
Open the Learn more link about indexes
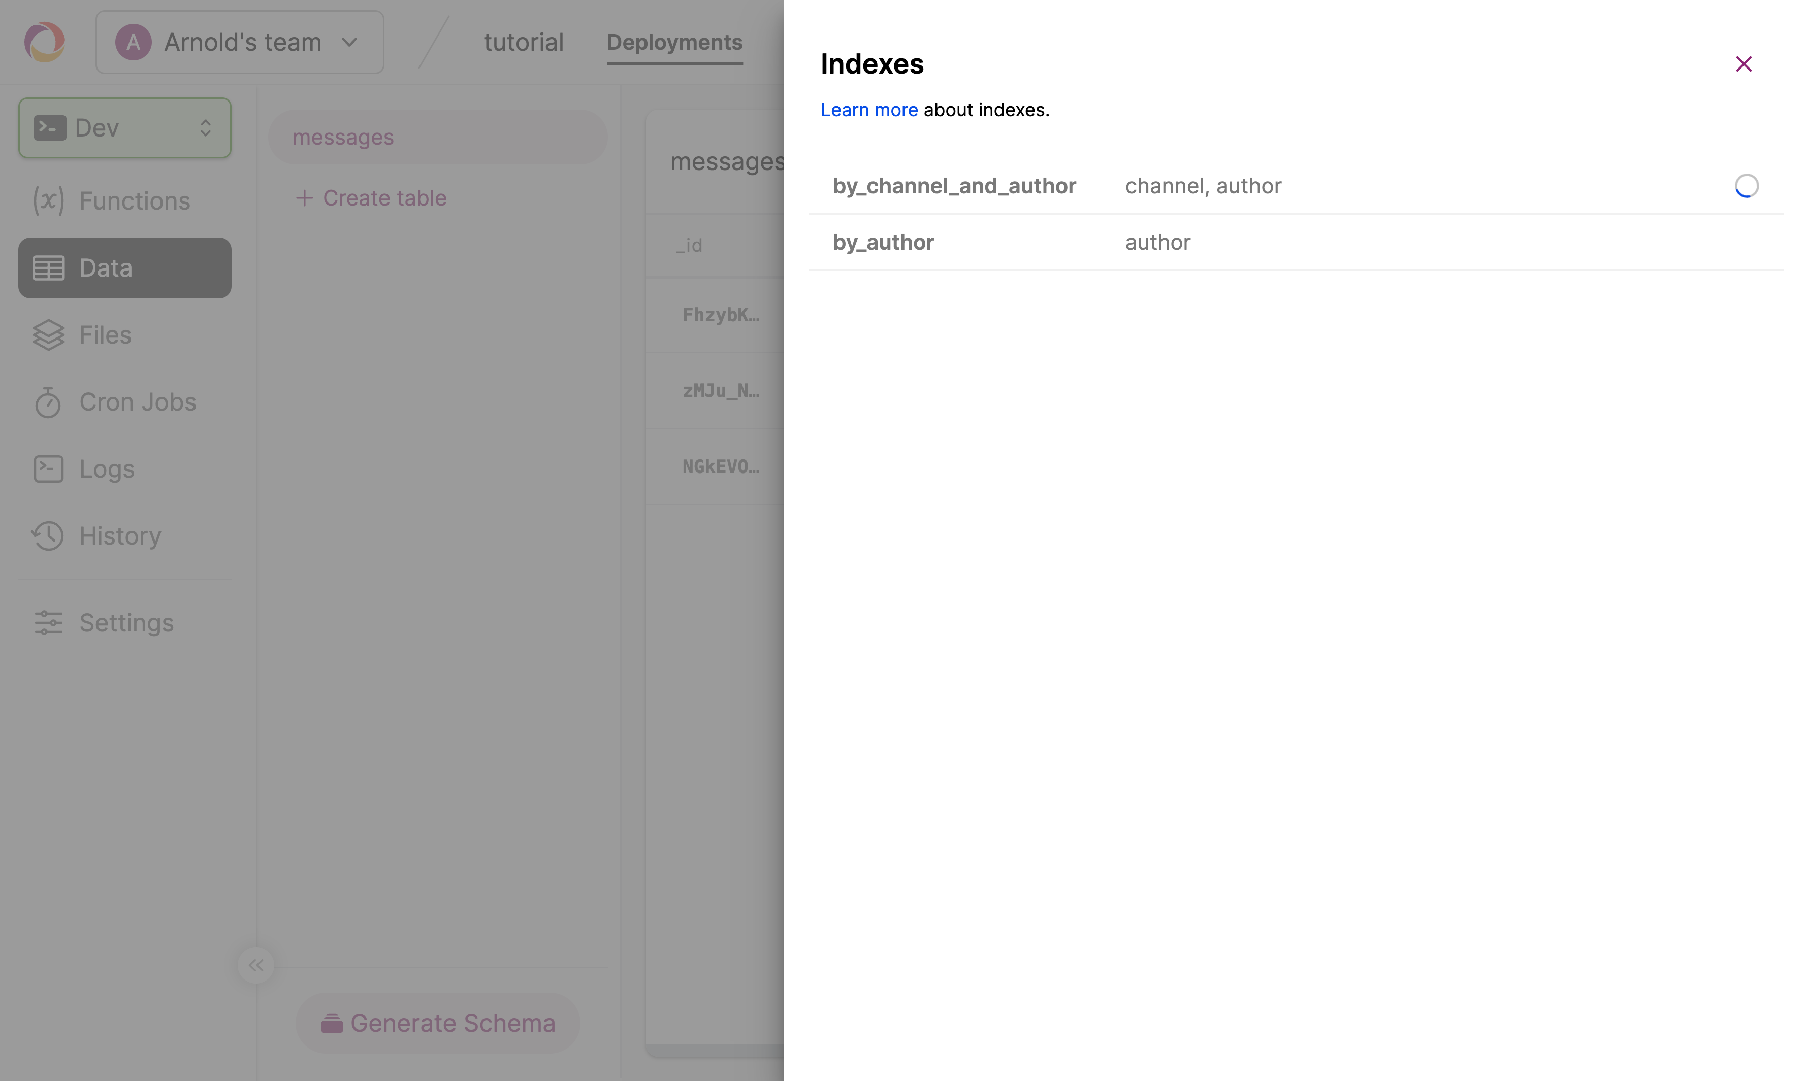[x=868, y=110]
